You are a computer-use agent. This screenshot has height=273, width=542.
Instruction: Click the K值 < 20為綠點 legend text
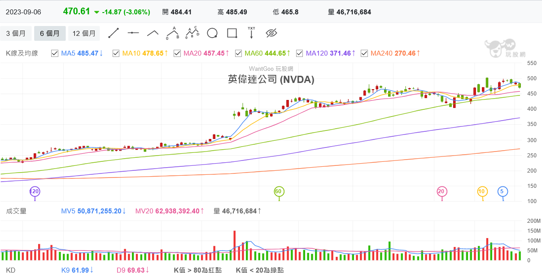[260, 270]
